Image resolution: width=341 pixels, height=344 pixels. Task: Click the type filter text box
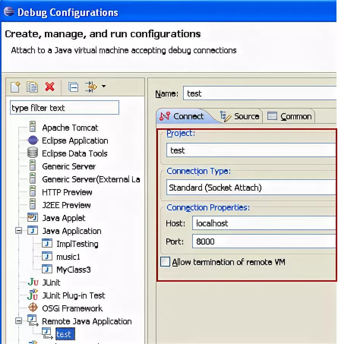point(65,107)
